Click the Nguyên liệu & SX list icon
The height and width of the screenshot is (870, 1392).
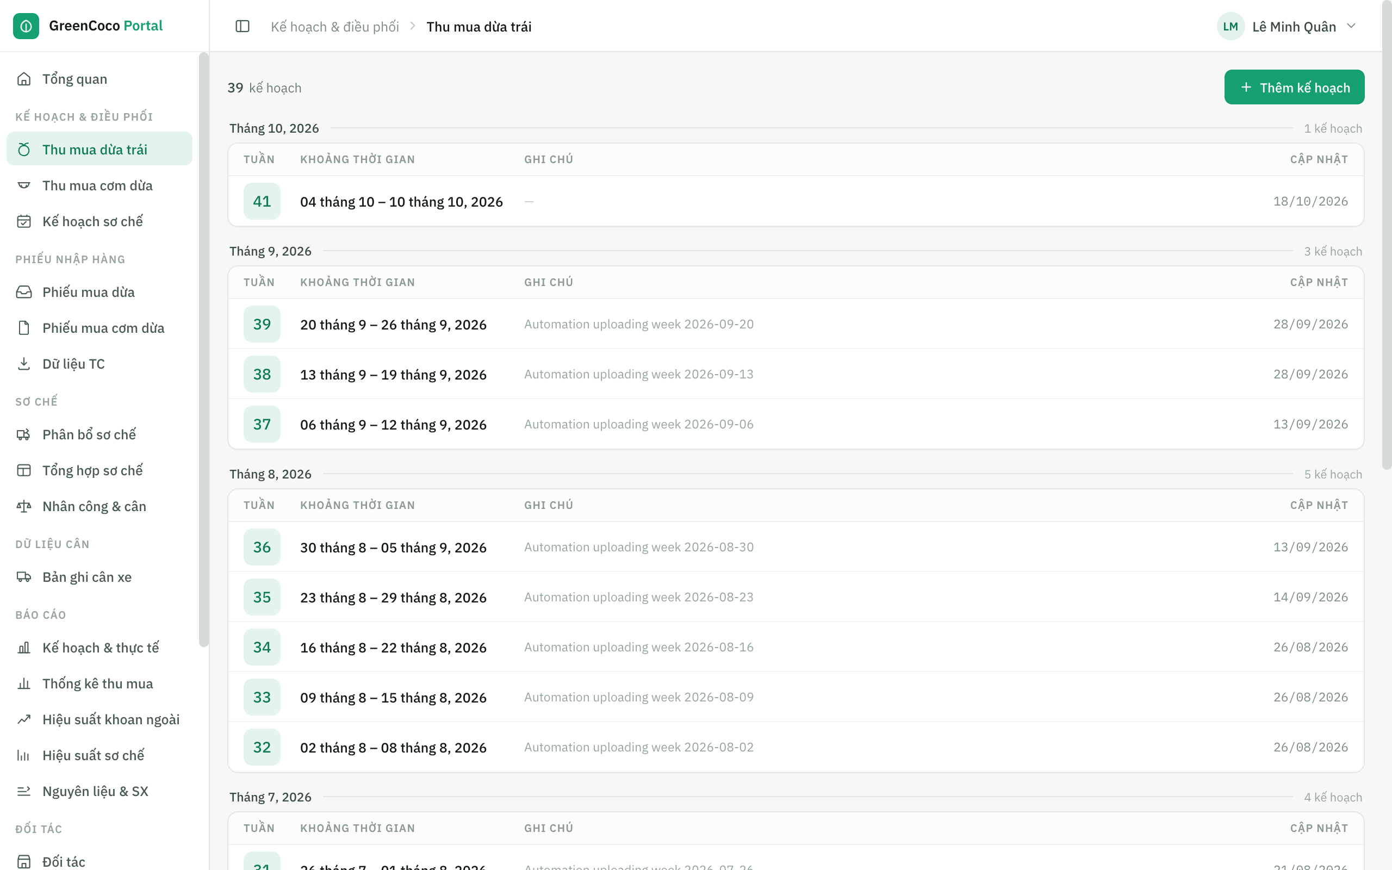[23, 791]
